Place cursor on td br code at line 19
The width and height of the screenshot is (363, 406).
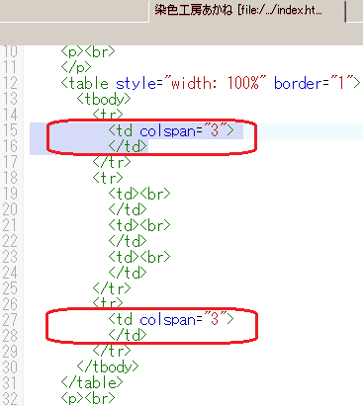tap(139, 194)
